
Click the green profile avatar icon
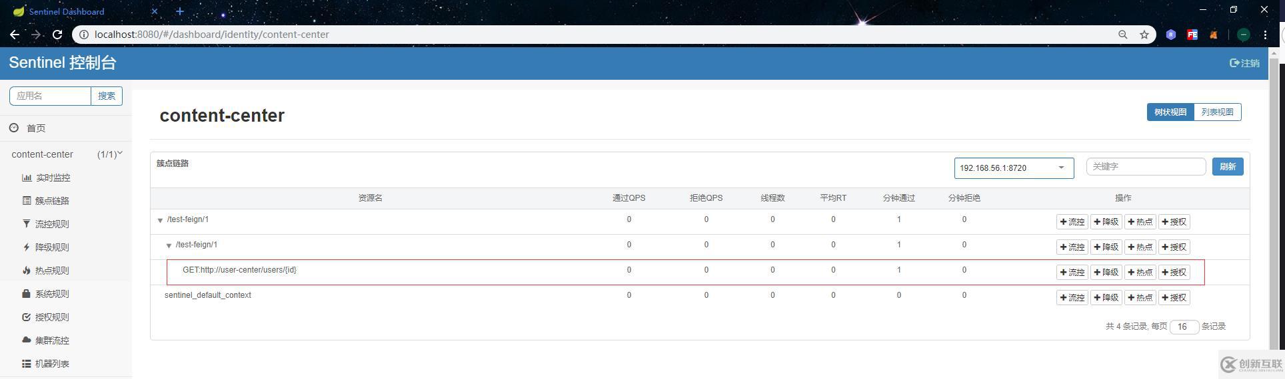pos(1244,35)
